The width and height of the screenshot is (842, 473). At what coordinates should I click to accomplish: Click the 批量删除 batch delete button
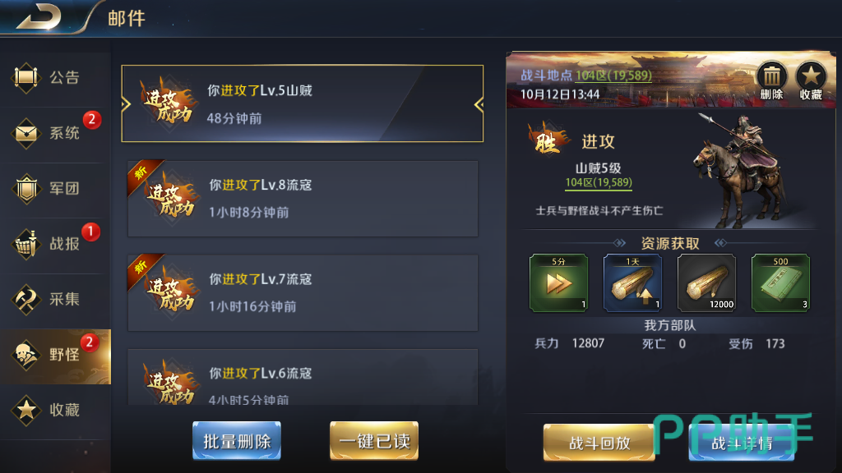[x=237, y=441]
